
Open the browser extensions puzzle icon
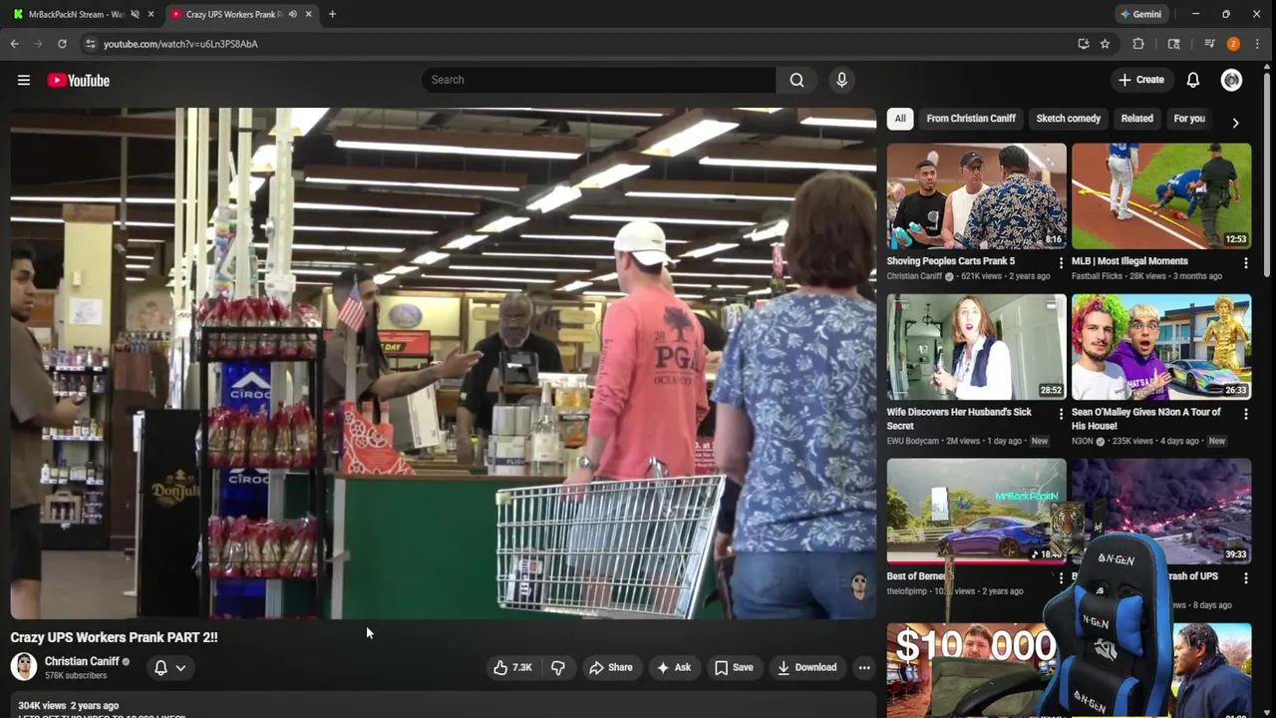point(1138,44)
